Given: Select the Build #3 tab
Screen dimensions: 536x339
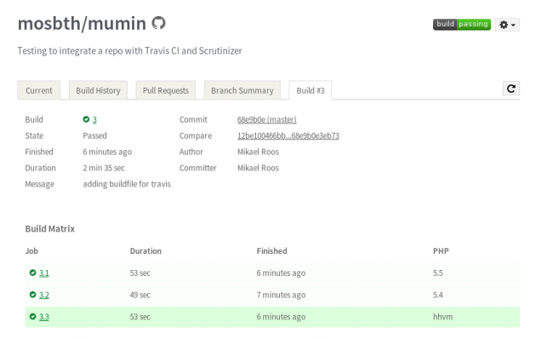Looking at the screenshot, I should point(311,90).
